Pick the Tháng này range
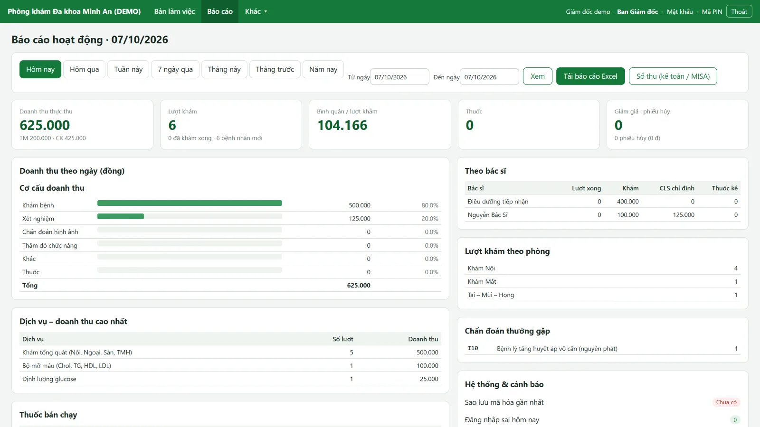760x427 pixels. point(224,69)
